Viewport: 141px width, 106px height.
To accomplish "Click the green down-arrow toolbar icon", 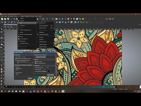I will pyautogui.click(x=71, y=19).
